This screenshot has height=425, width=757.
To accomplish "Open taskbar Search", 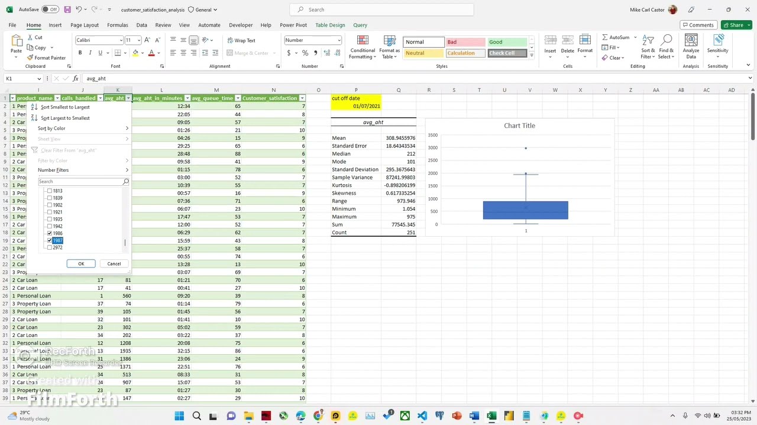I will click(x=196, y=416).
